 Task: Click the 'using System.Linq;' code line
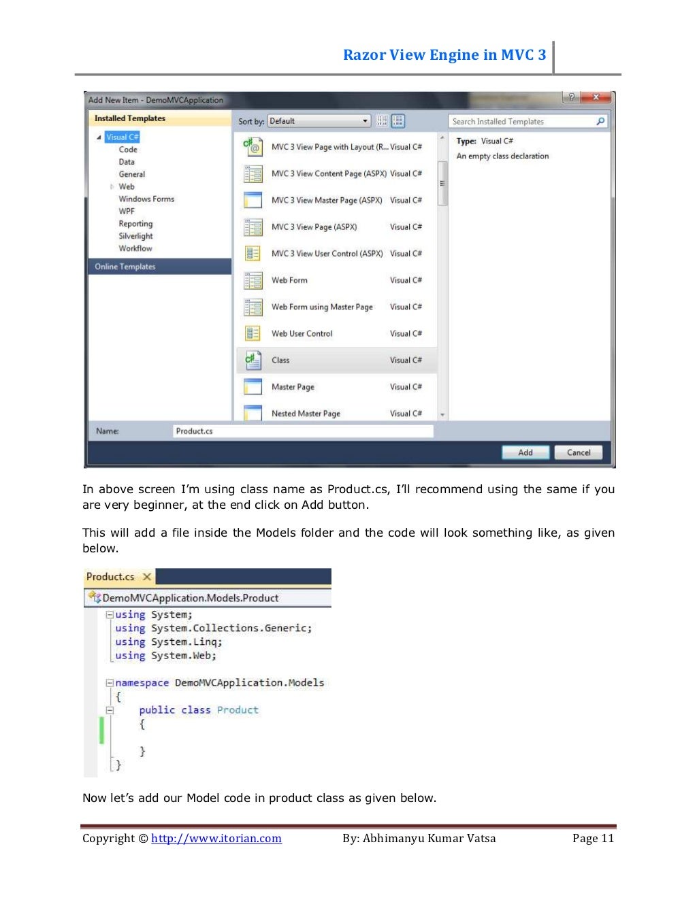(169, 641)
